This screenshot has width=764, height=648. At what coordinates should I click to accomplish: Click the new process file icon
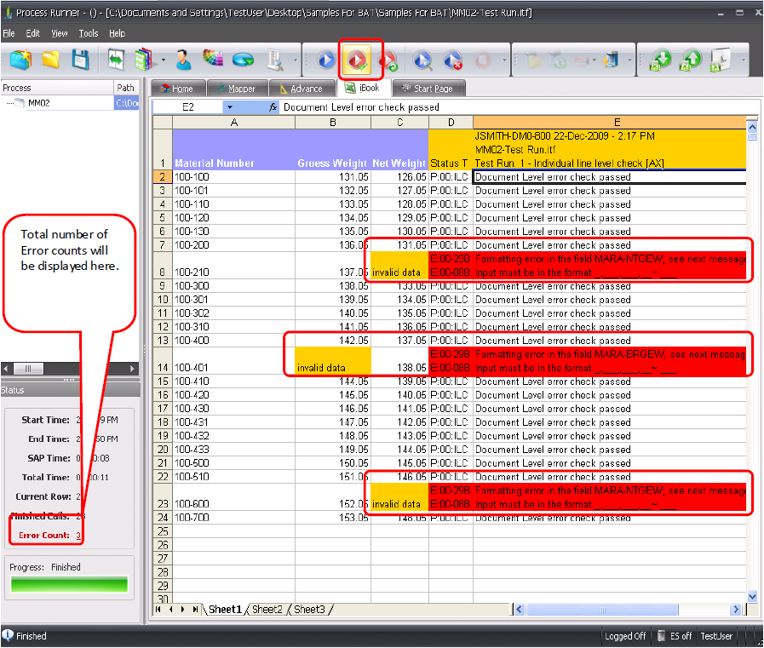pyautogui.click(x=21, y=60)
